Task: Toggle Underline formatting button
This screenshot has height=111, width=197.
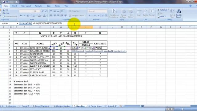Action: tap(28, 16)
